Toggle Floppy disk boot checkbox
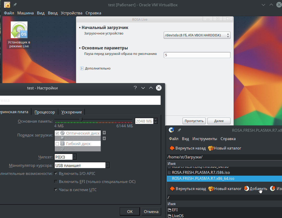 tap(57, 144)
